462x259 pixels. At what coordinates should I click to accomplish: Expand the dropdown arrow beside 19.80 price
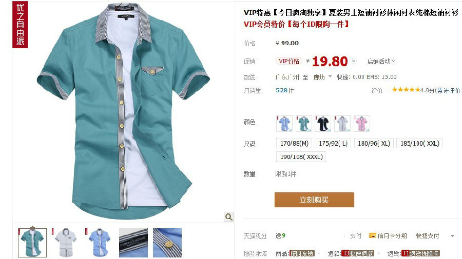click(354, 61)
